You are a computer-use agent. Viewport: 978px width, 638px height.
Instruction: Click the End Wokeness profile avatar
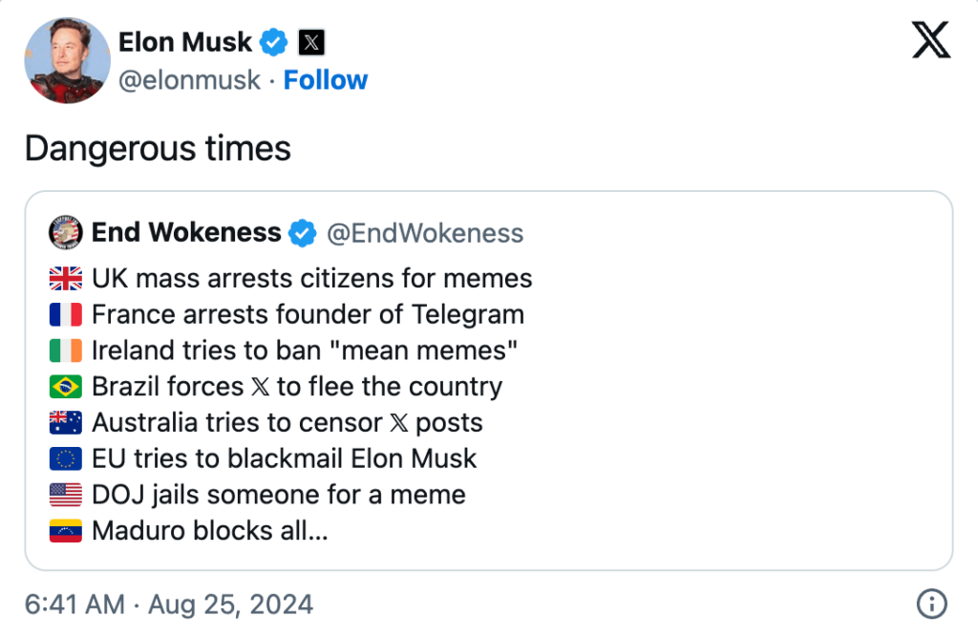pos(65,232)
